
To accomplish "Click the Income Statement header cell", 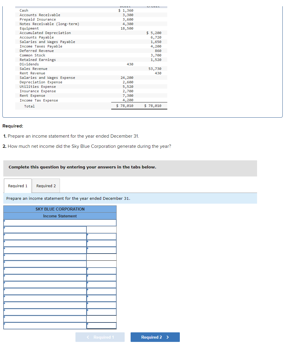I will coord(60,216).
